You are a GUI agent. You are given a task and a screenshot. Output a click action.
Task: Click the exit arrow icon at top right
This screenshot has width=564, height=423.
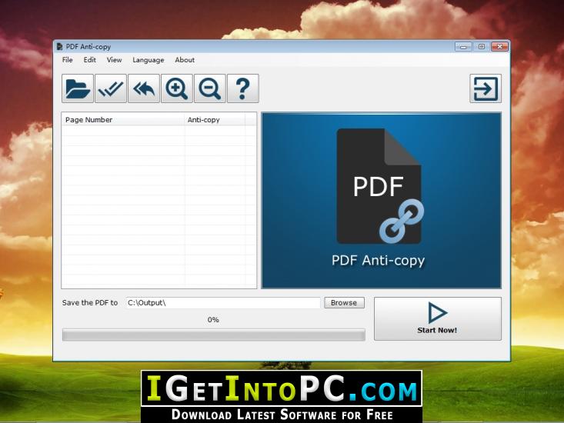point(486,88)
